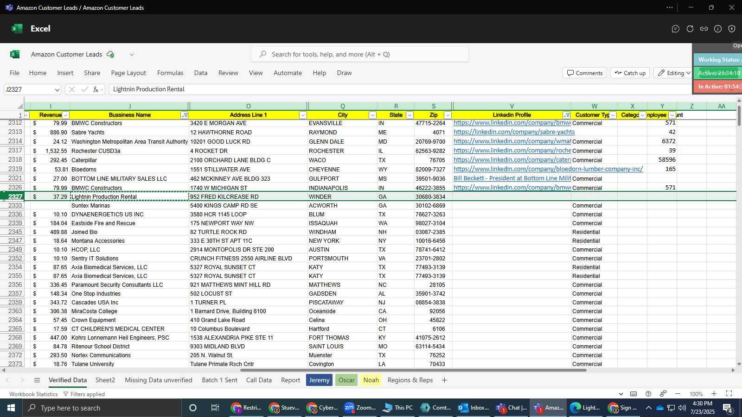Open State column filter dropdown
The width and height of the screenshot is (742, 417).
tap(409, 115)
